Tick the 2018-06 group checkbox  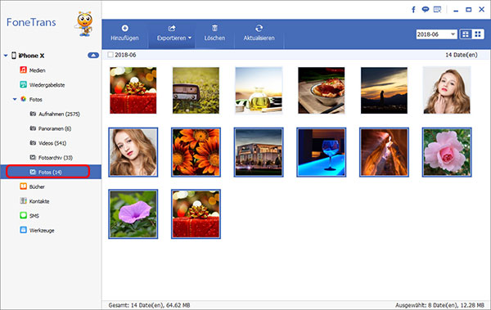click(x=110, y=55)
